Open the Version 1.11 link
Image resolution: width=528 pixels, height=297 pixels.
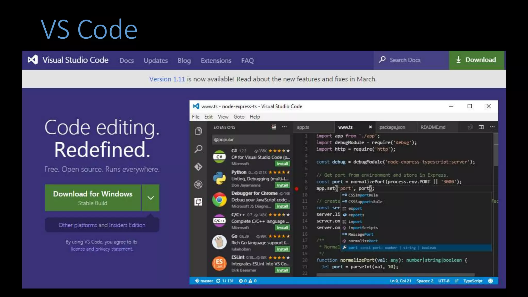pyautogui.click(x=167, y=79)
